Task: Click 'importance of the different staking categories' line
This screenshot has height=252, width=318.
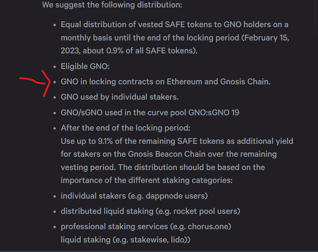Action: [x=147, y=180]
